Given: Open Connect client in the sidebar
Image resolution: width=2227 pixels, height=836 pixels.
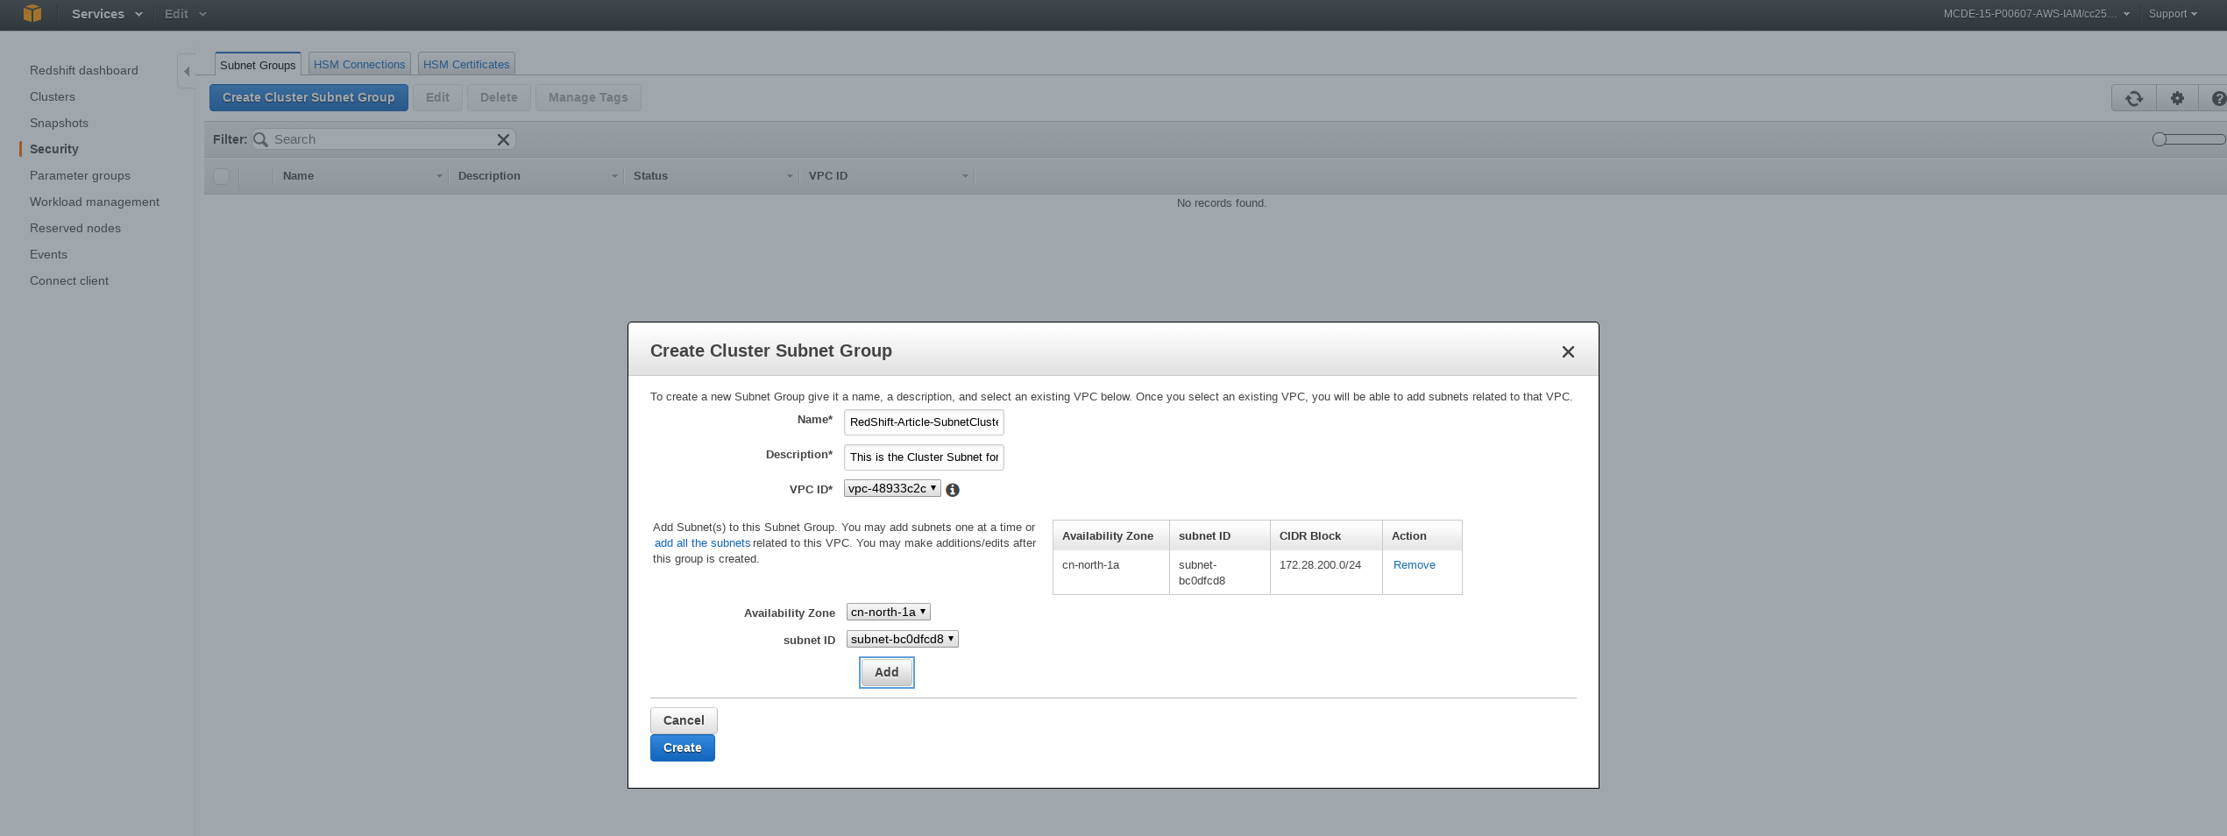Looking at the screenshot, I should pos(69,280).
